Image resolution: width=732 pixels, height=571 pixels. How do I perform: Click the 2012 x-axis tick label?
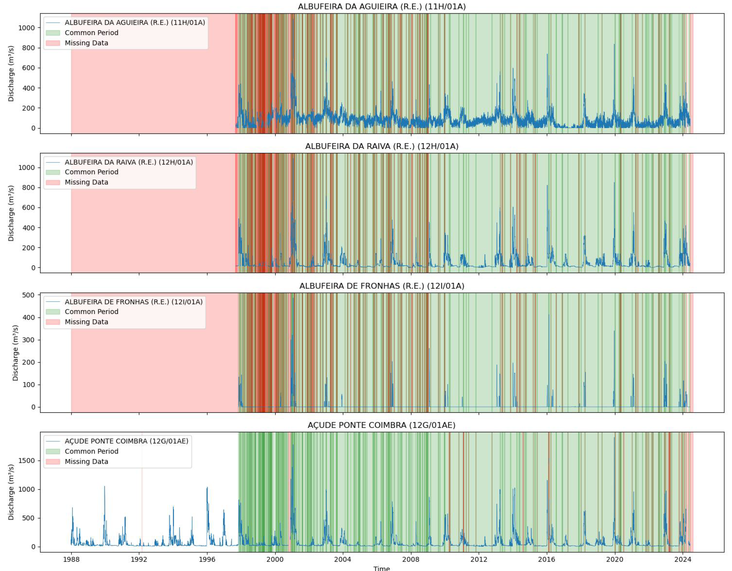click(479, 559)
